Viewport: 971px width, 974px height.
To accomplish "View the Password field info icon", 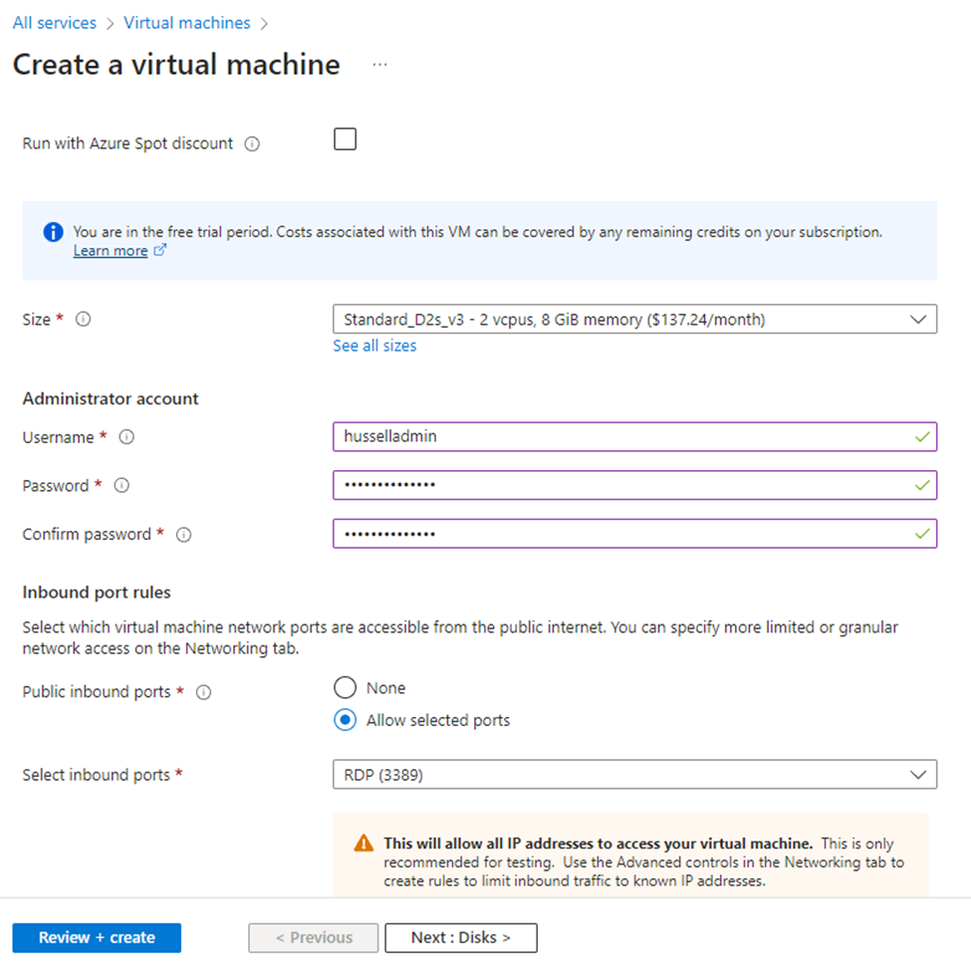I will 121,485.
